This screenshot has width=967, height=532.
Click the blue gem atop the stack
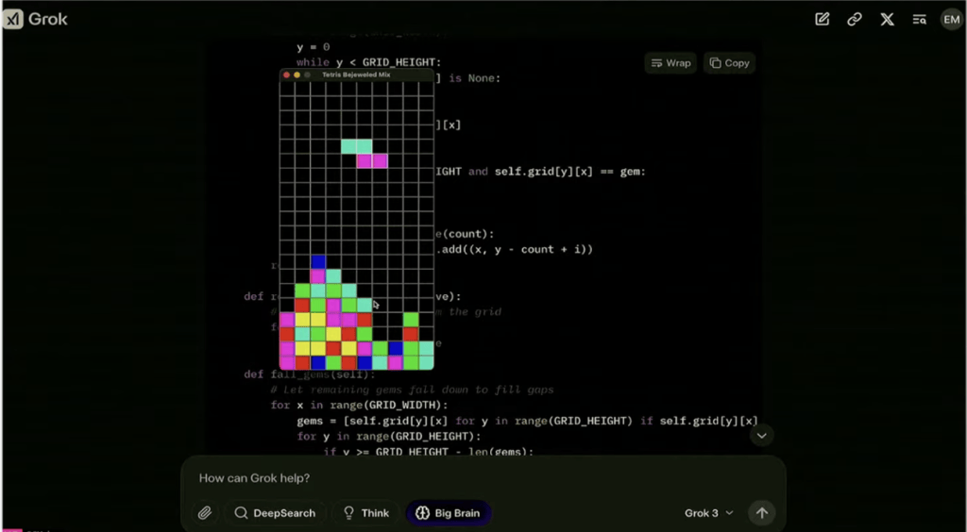coord(318,262)
